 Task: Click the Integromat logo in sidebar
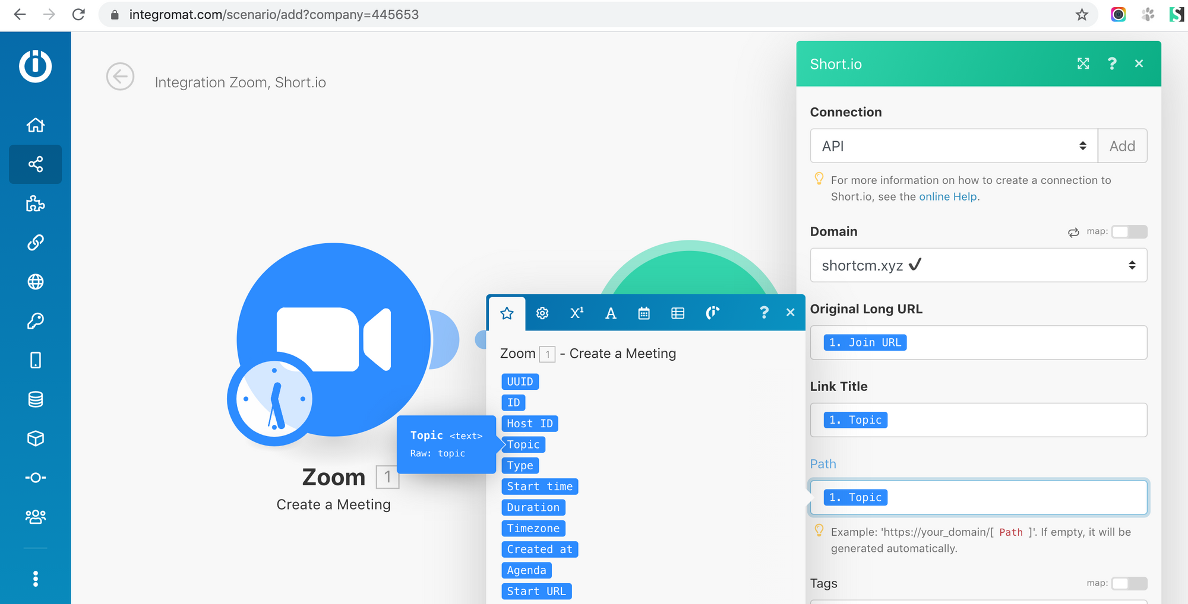(35, 66)
